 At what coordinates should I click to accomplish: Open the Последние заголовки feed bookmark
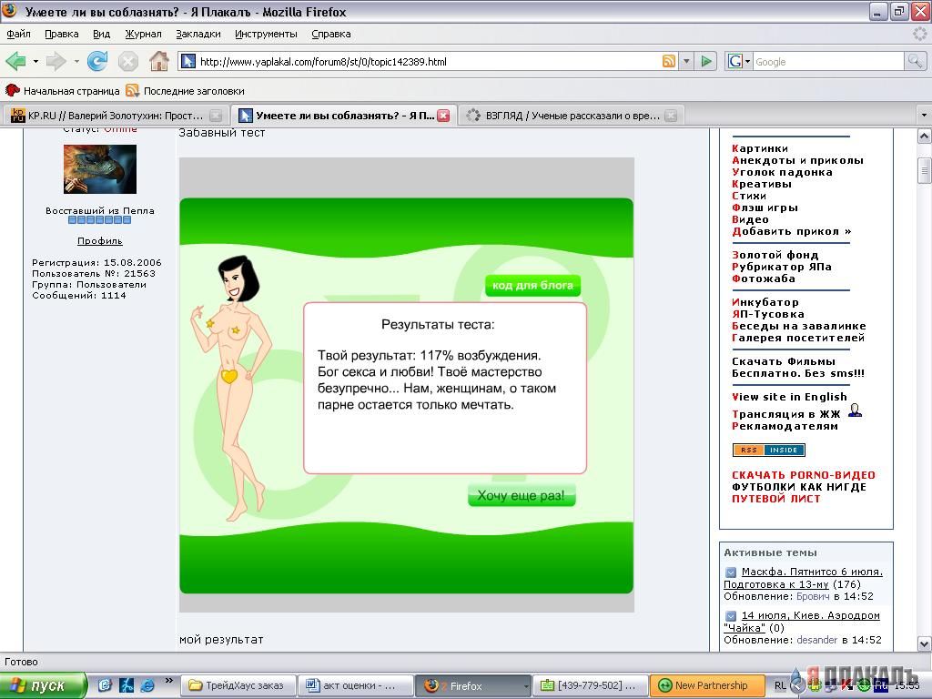coord(186,91)
